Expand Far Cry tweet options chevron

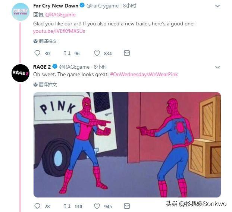[x=217, y=6]
